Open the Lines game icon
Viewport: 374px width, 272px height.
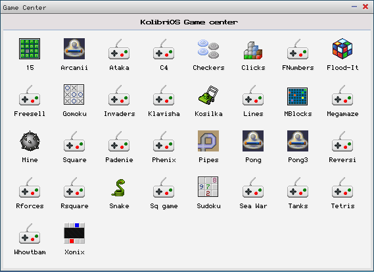pyautogui.click(x=253, y=95)
